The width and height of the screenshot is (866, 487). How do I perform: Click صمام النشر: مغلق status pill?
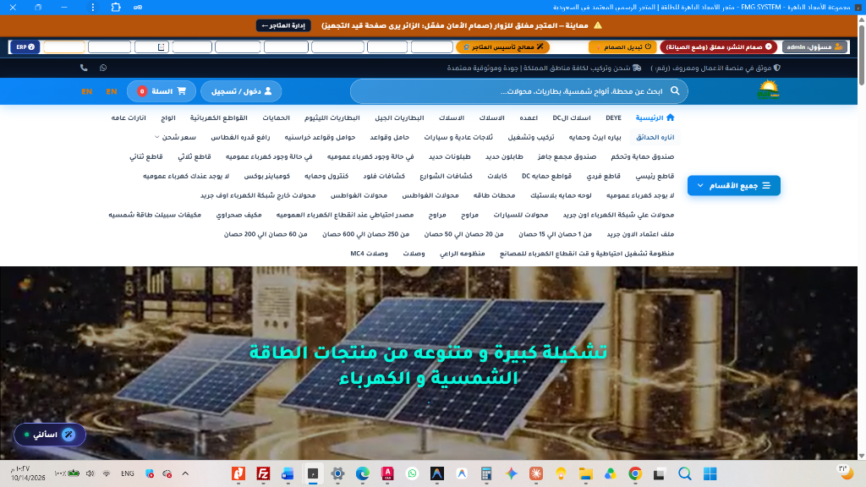point(719,47)
